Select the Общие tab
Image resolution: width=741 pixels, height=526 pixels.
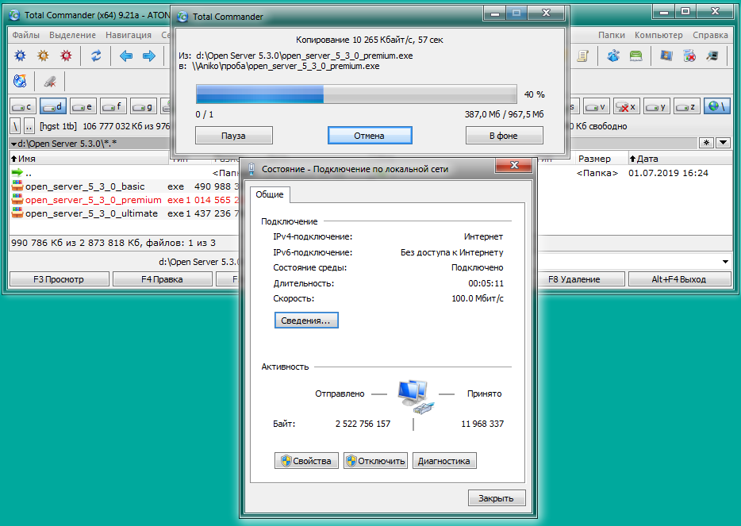coord(270,194)
